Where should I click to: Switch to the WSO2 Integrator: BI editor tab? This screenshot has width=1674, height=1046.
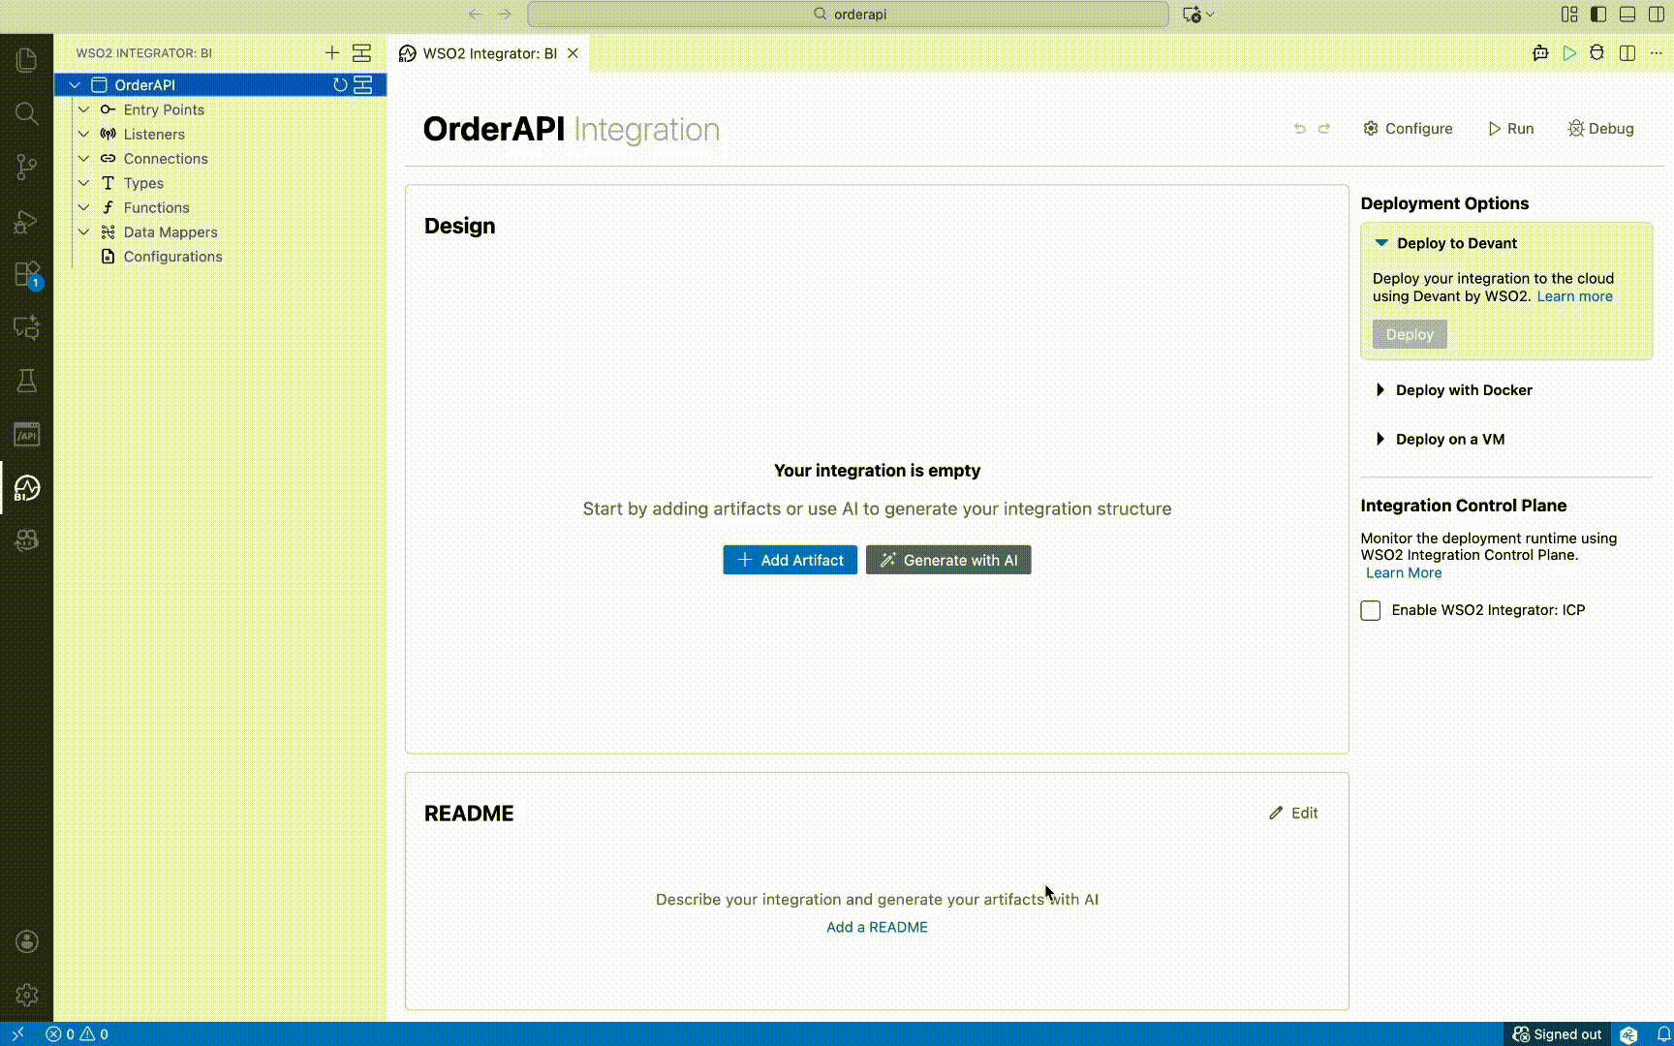[x=487, y=53]
